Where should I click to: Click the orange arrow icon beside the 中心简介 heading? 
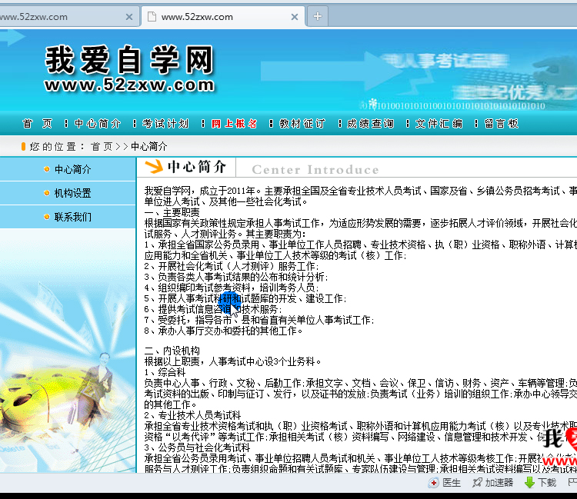point(154,167)
